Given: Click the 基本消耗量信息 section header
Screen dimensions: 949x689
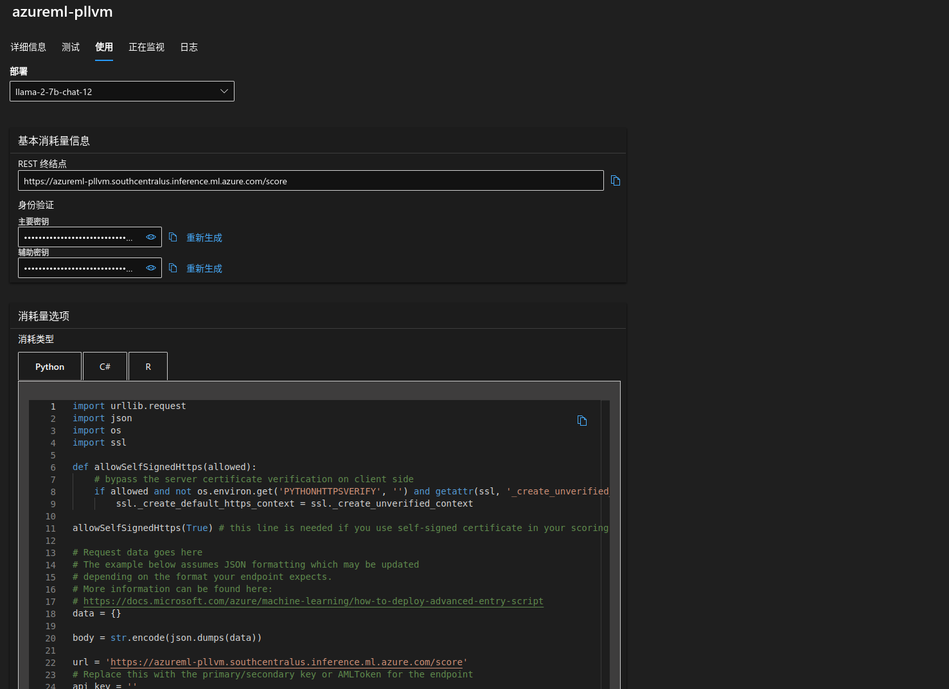Looking at the screenshot, I should tap(54, 141).
